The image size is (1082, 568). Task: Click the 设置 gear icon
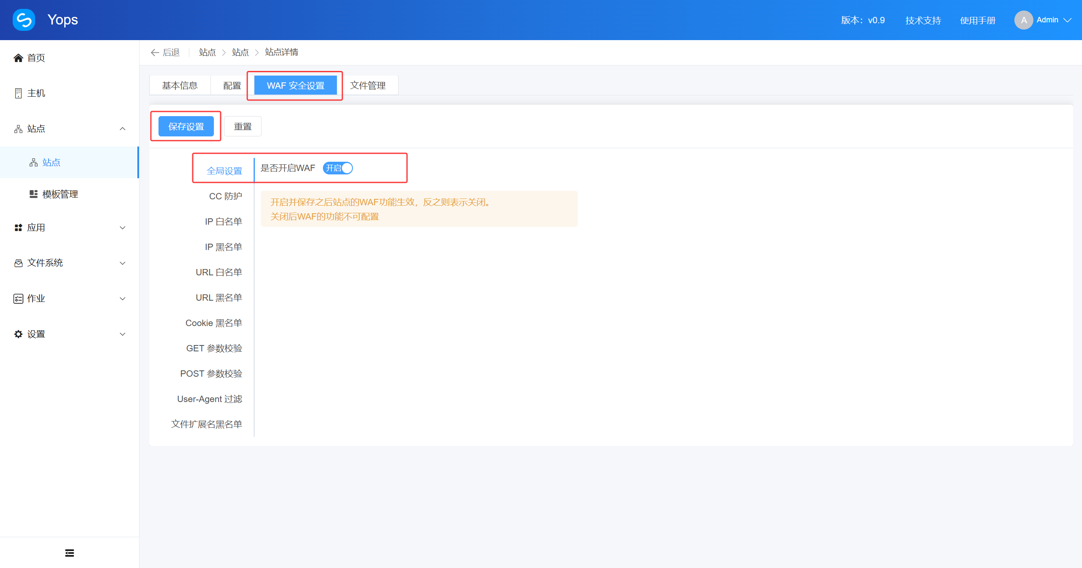click(18, 334)
